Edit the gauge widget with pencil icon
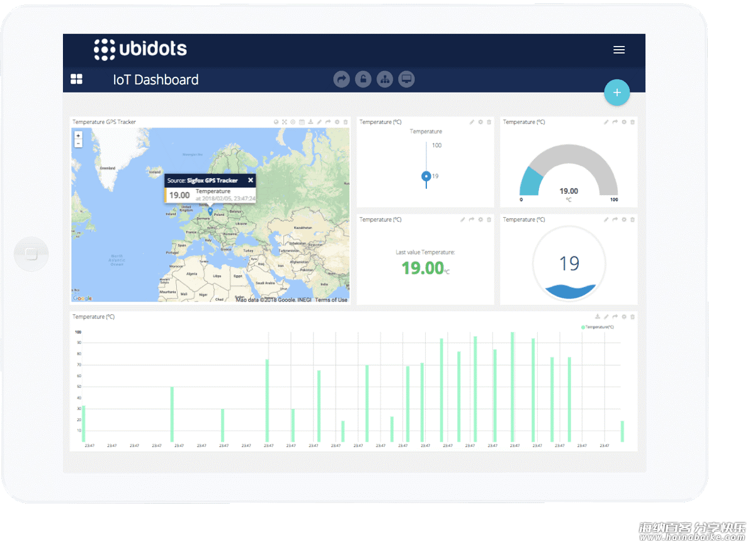The height and width of the screenshot is (544, 750). tap(606, 122)
